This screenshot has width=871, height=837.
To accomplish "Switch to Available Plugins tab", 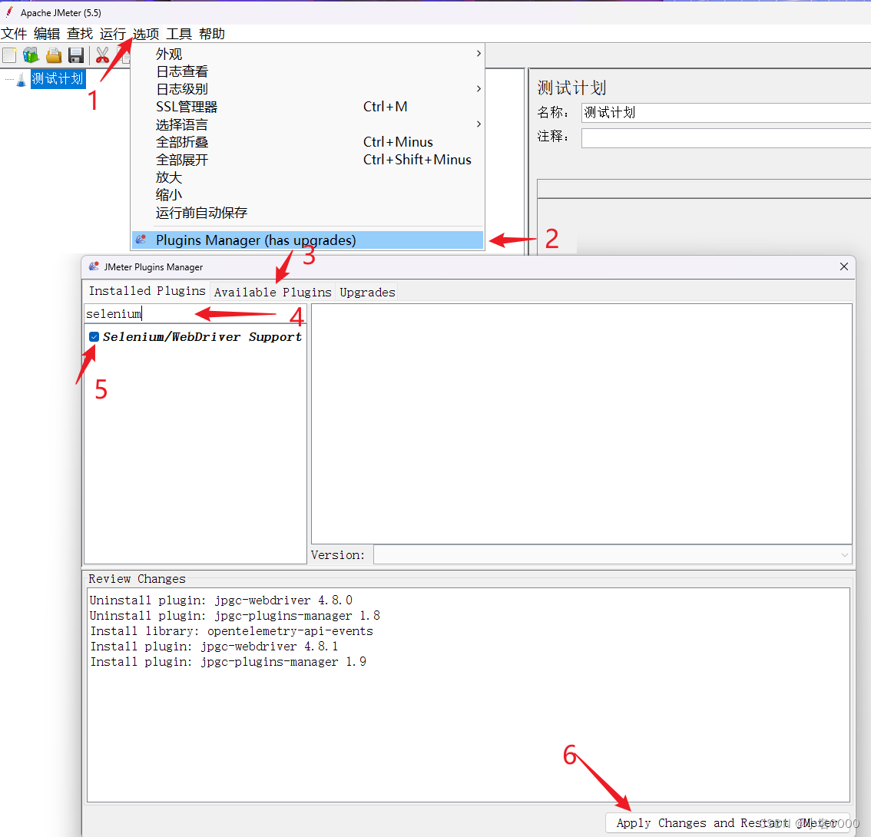I will pyautogui.click(x=273, y=292).
